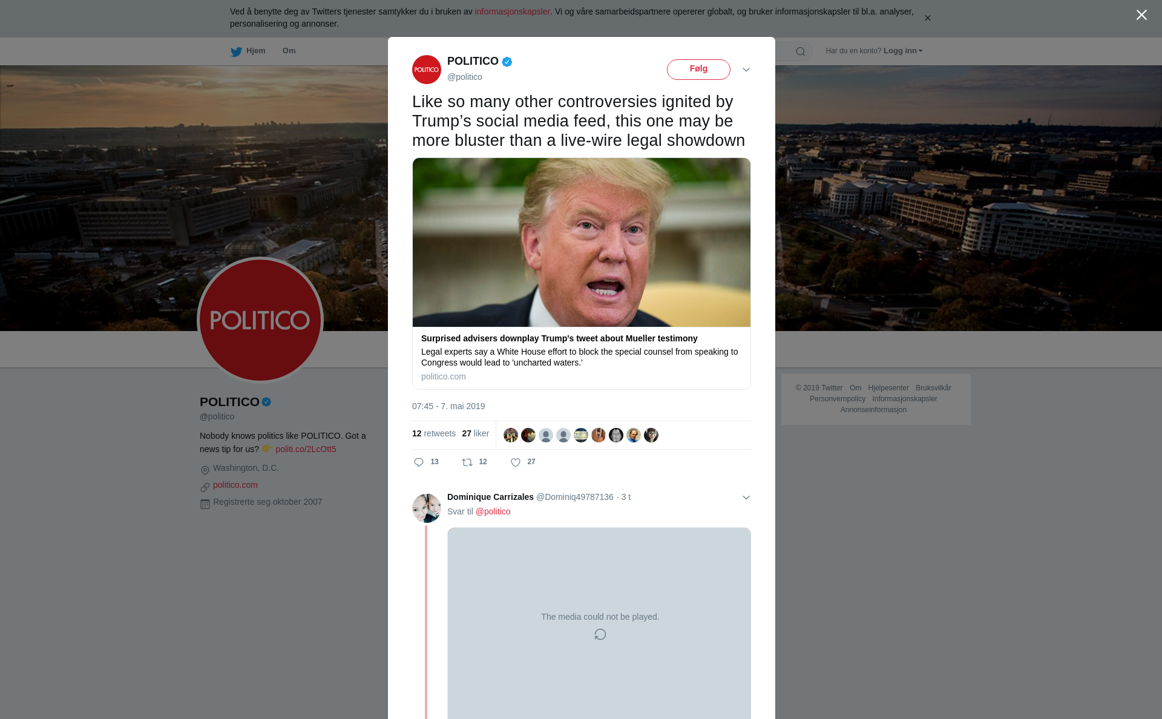The image size is (1162, 719).
Task: Close the tweet overlay dialog
Action: [1141, 15]
